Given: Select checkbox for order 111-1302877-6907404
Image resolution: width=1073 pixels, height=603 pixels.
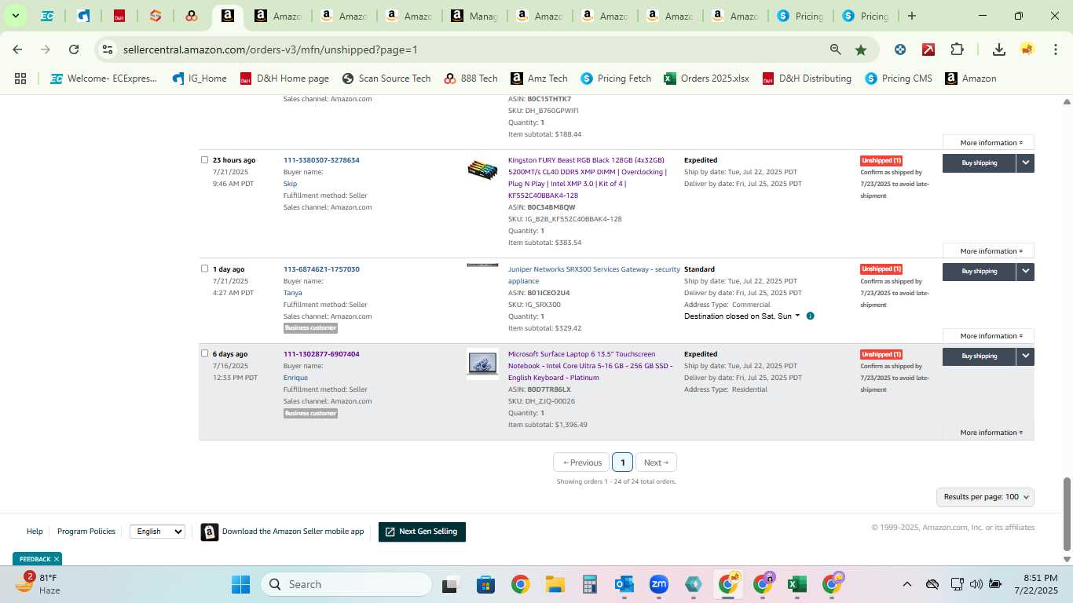Looking at the screenshot, I should [x=205, y=353].
